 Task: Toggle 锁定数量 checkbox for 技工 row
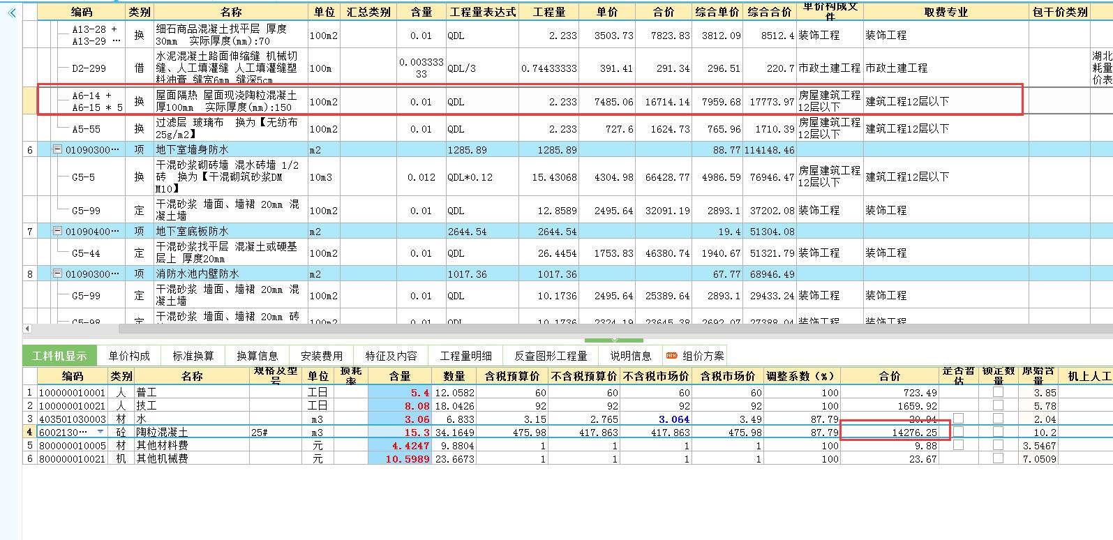click(998, 405)
